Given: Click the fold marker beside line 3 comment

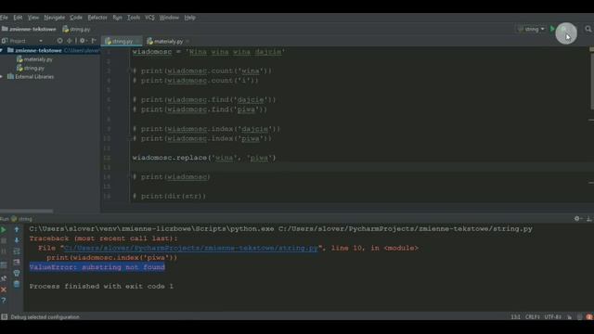Looking at the screenshot, I should (130, 71).
